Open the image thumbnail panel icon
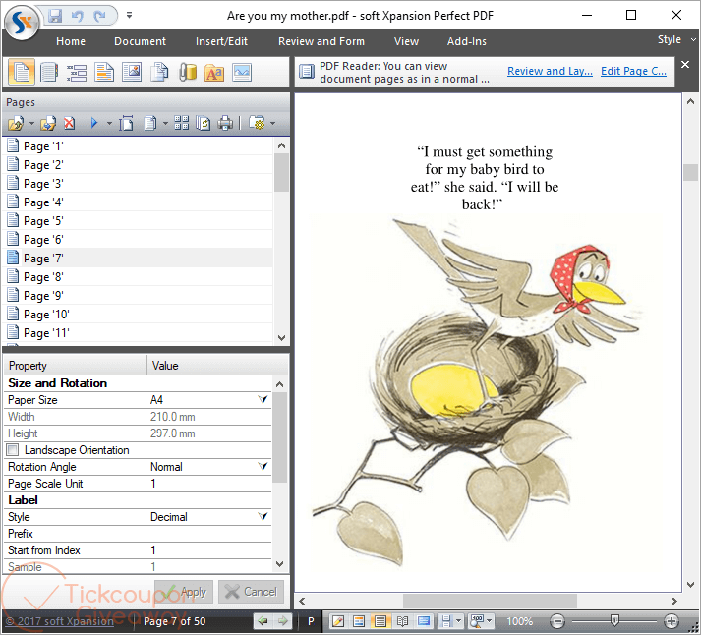The image size is (701, 635). pos(242,72)
